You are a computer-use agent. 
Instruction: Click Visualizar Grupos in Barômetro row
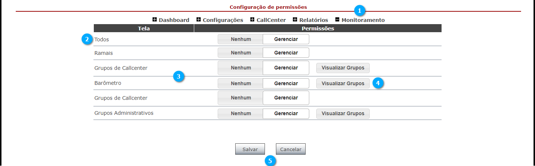(x=343, y=83)
